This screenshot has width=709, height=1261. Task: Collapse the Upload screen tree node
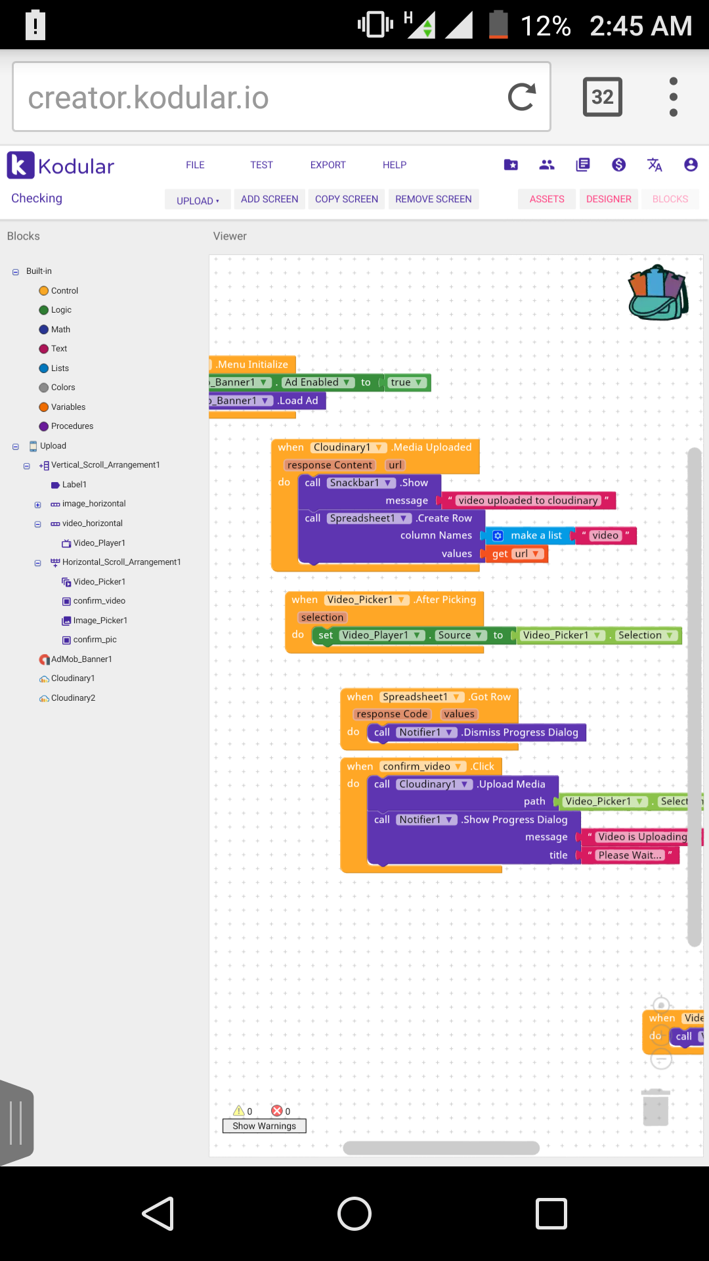[x=16, y=447]
